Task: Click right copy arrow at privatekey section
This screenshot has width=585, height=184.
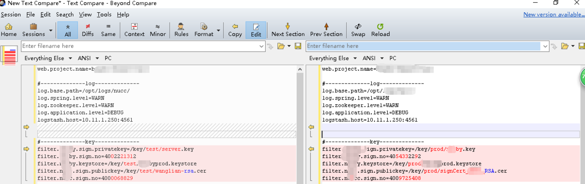Action: [311, 149]
